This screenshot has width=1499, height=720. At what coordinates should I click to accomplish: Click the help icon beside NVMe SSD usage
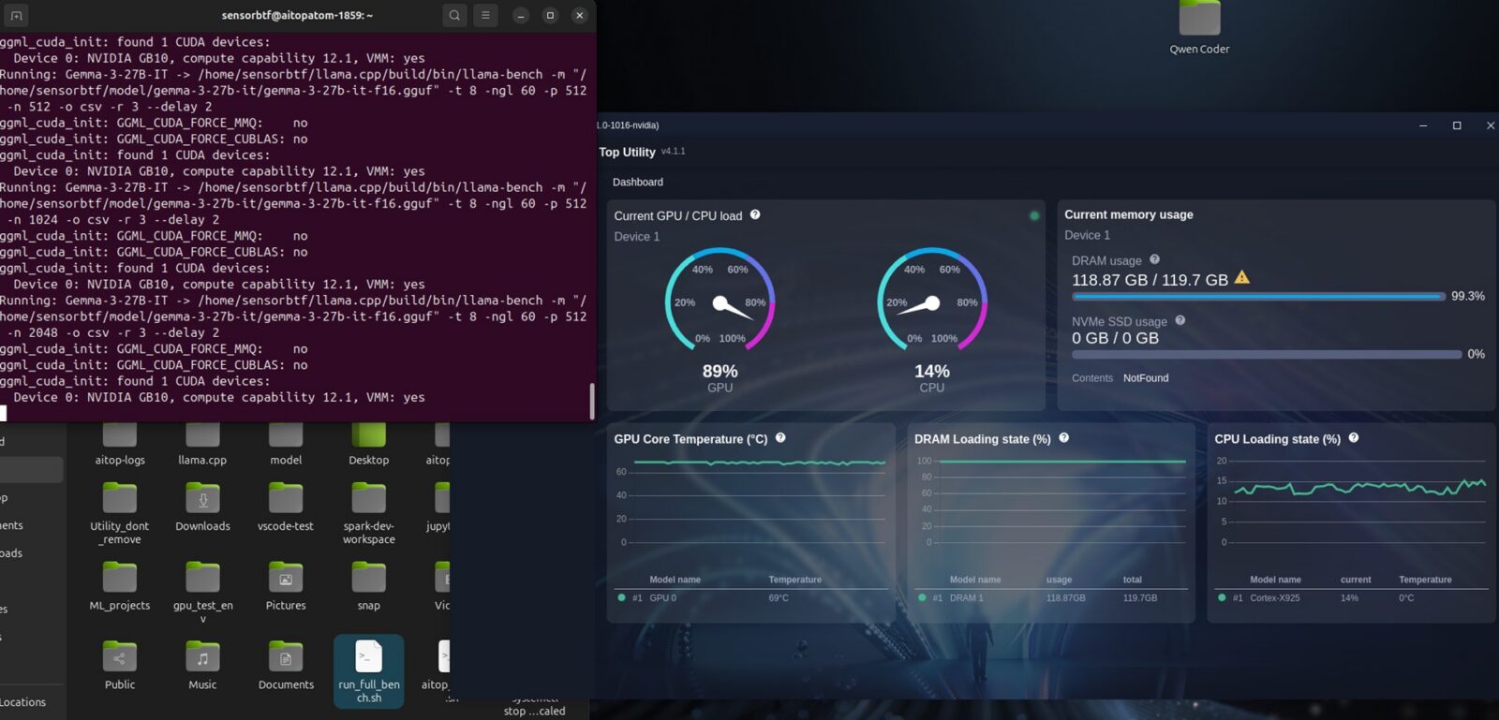pos(1180,320)
